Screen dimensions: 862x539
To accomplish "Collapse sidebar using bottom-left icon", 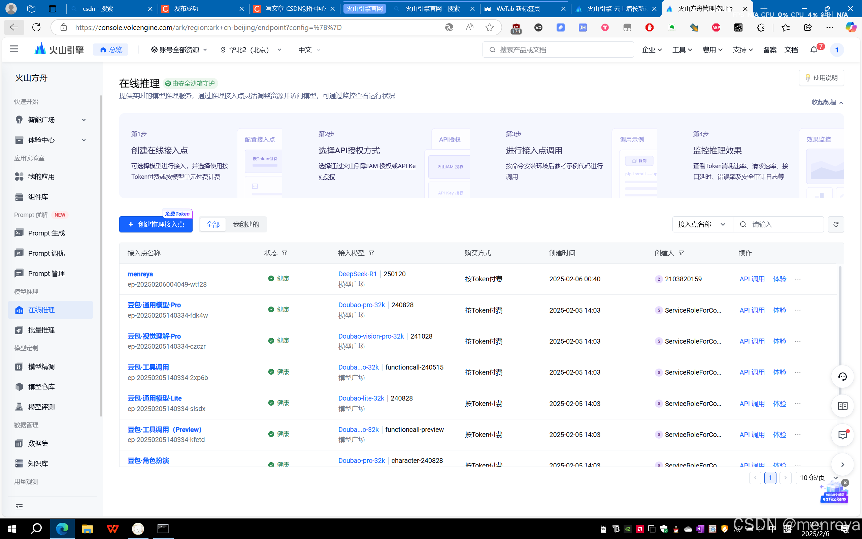I will click(19, 507).
